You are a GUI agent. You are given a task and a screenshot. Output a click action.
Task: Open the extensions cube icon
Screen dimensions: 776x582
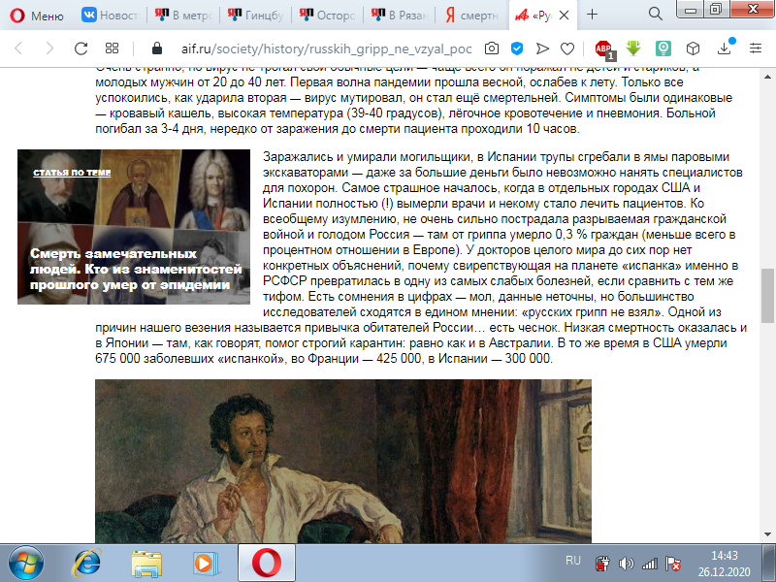click(693, 48)
